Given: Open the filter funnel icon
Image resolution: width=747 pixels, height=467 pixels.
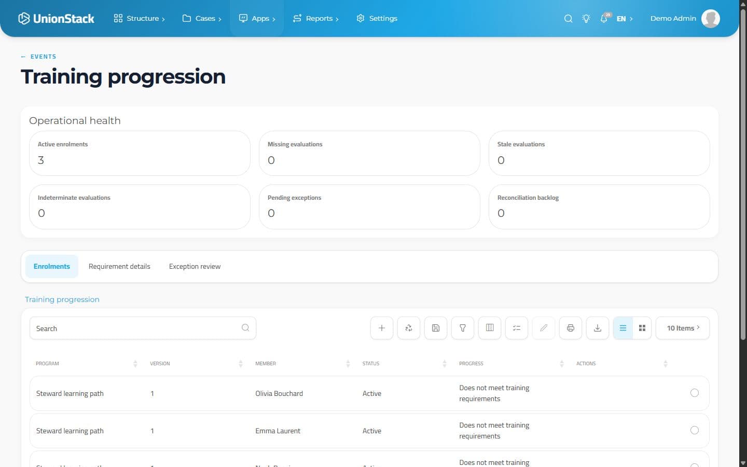Looking at the screenshot, I should click(463, 328).
